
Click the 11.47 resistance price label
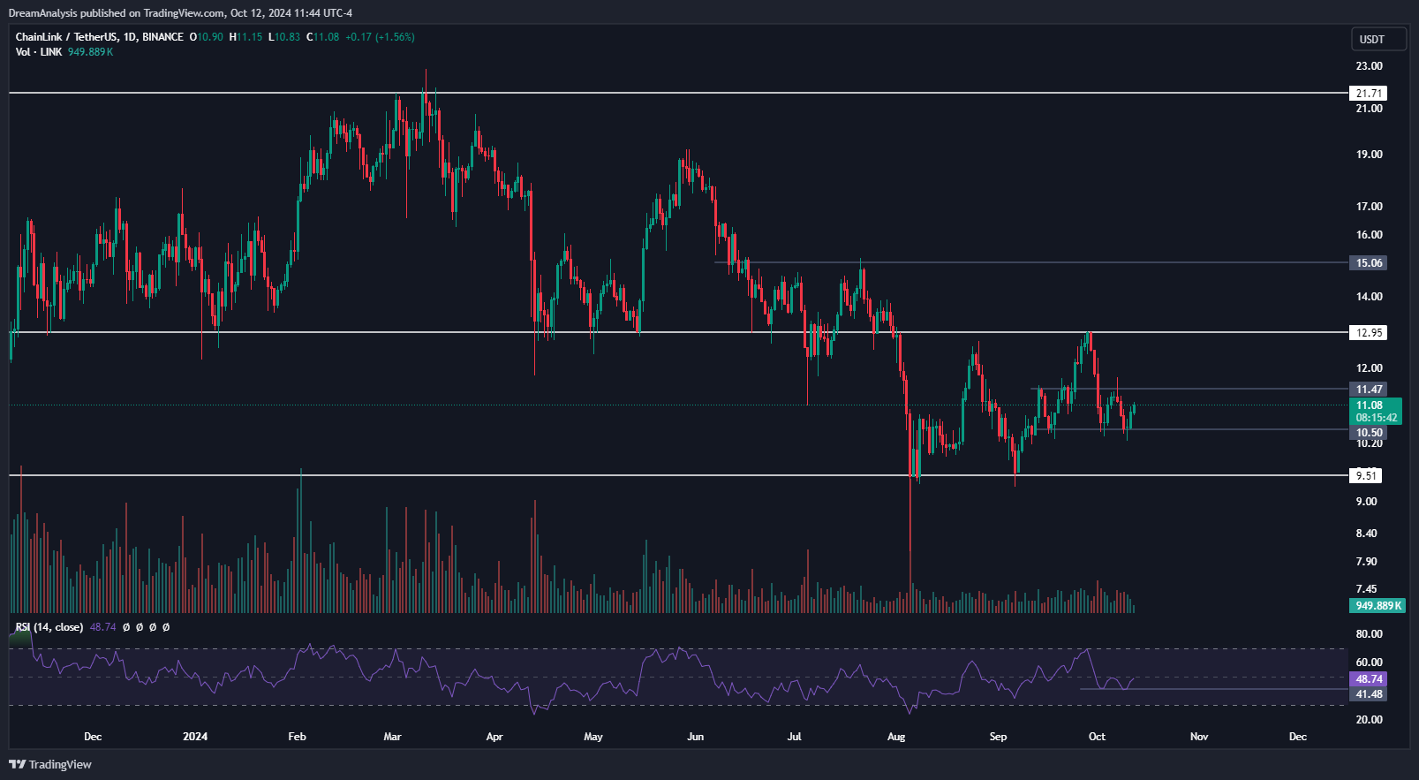[x=1369, y=389]
